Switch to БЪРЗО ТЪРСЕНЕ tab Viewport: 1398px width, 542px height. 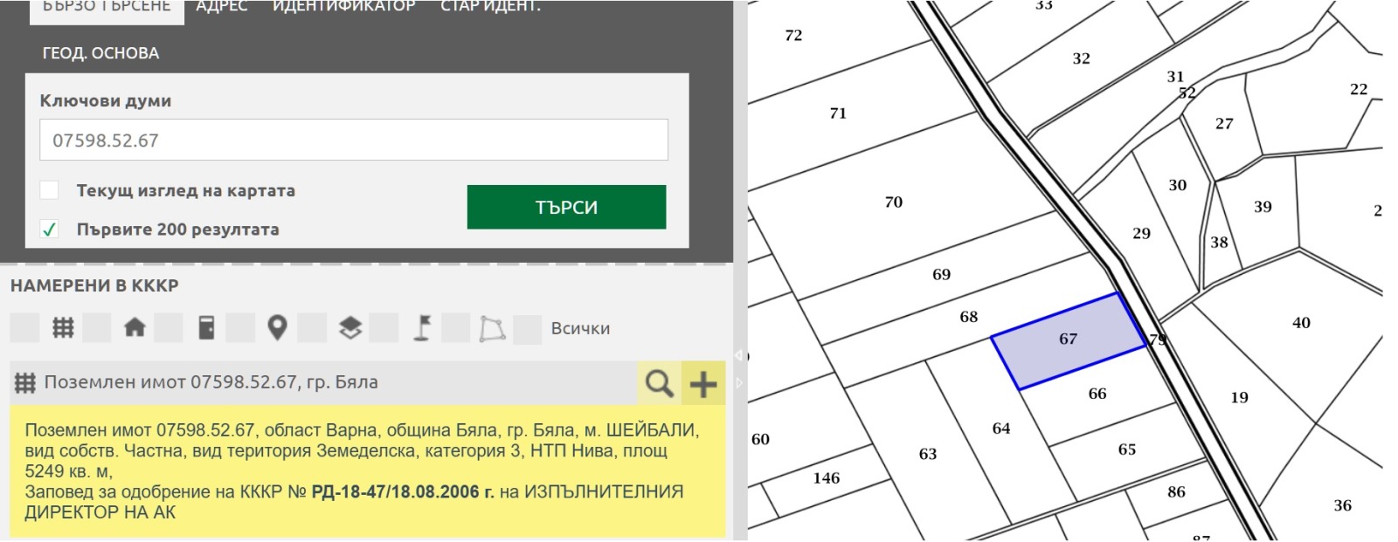(107, 8)
